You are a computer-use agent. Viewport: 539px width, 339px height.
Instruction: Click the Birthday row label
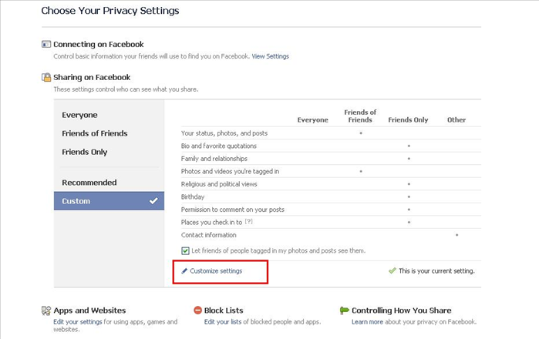point(193,196)
